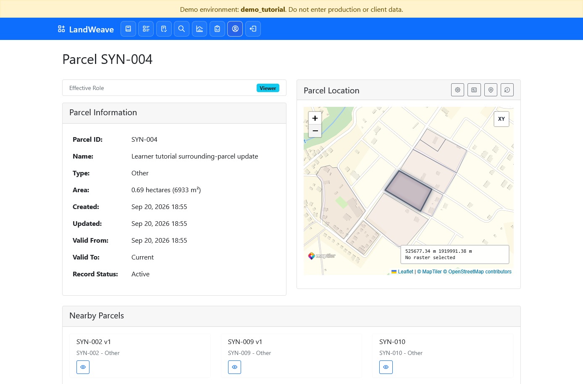Click the Type value 'Other'
The width and height of the screenshot is (583, 384).
[140, 173]
